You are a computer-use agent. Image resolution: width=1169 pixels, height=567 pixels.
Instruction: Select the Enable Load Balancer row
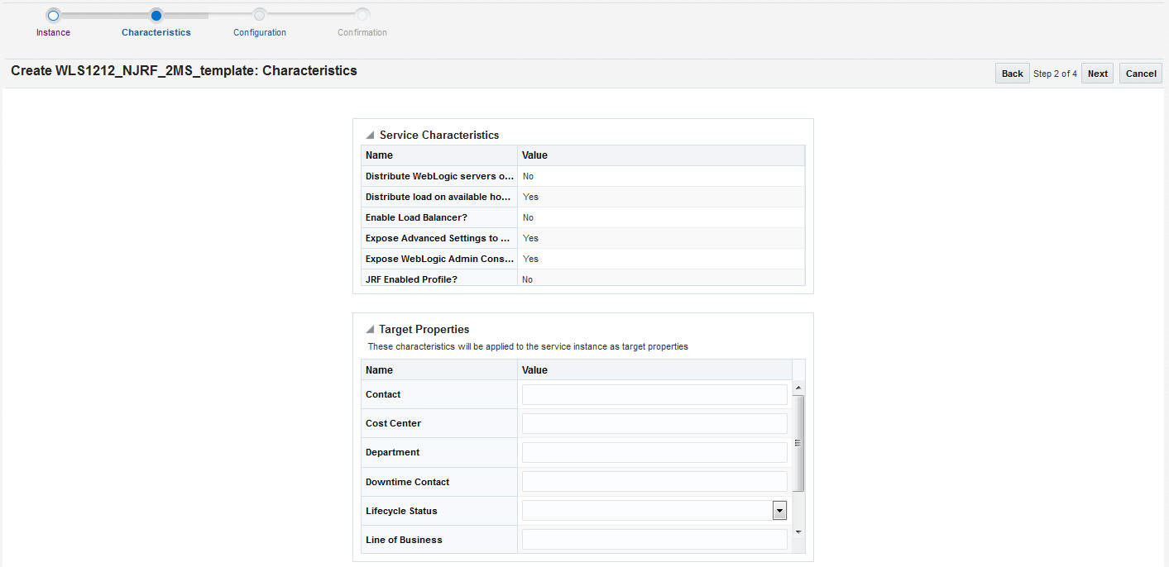[x=583, y=217]
